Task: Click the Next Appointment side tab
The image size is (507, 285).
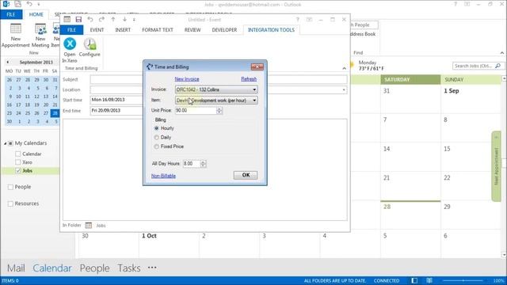Action: click(x=496, y=166)
